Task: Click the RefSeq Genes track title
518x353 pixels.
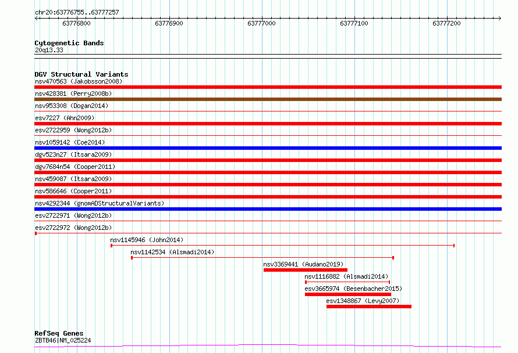Action: click(59, 333)
